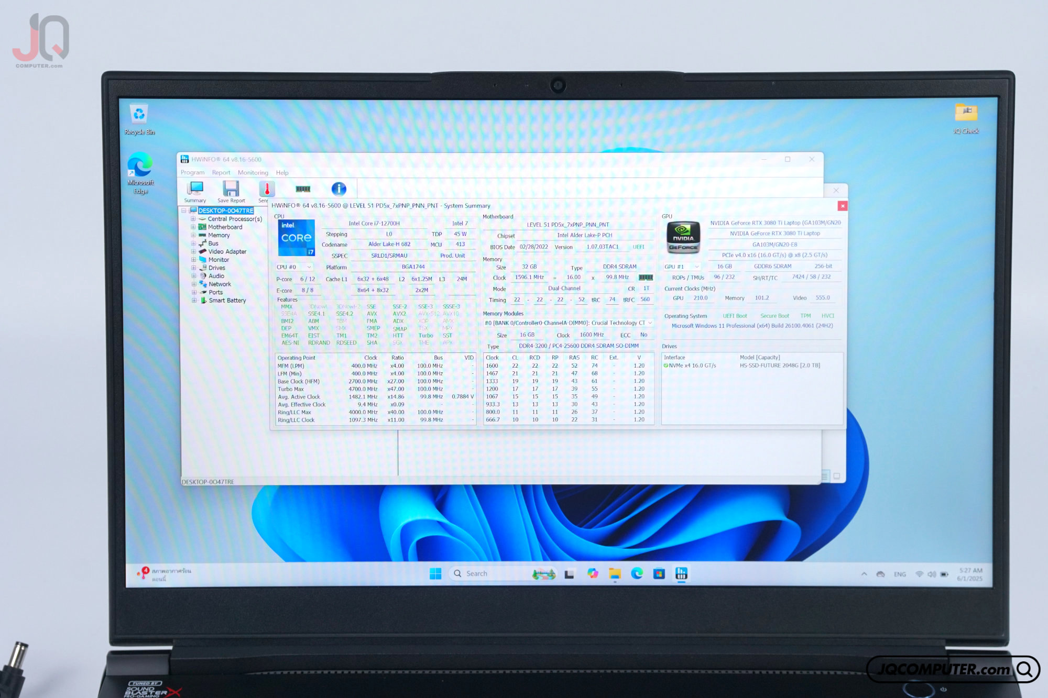Image resolution: width=1048 pixels, height=698 pixels.
Task: Click the Task View taskbar icon
Action: tap(569, 574)
